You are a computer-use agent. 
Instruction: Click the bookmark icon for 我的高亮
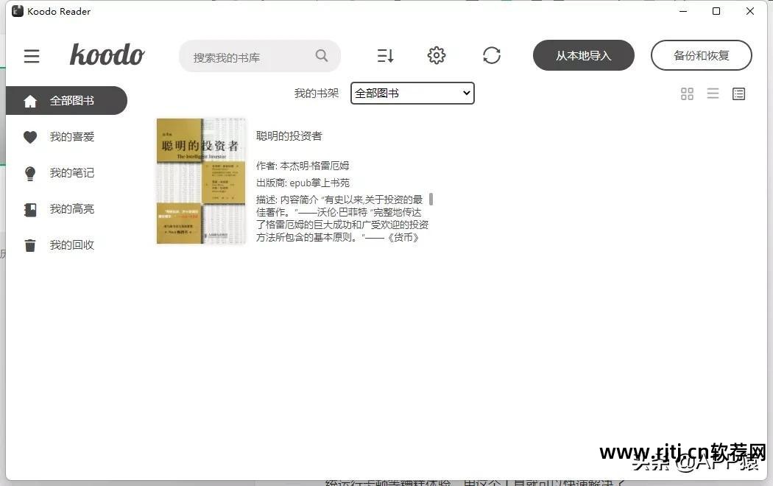tap(30, 209)
